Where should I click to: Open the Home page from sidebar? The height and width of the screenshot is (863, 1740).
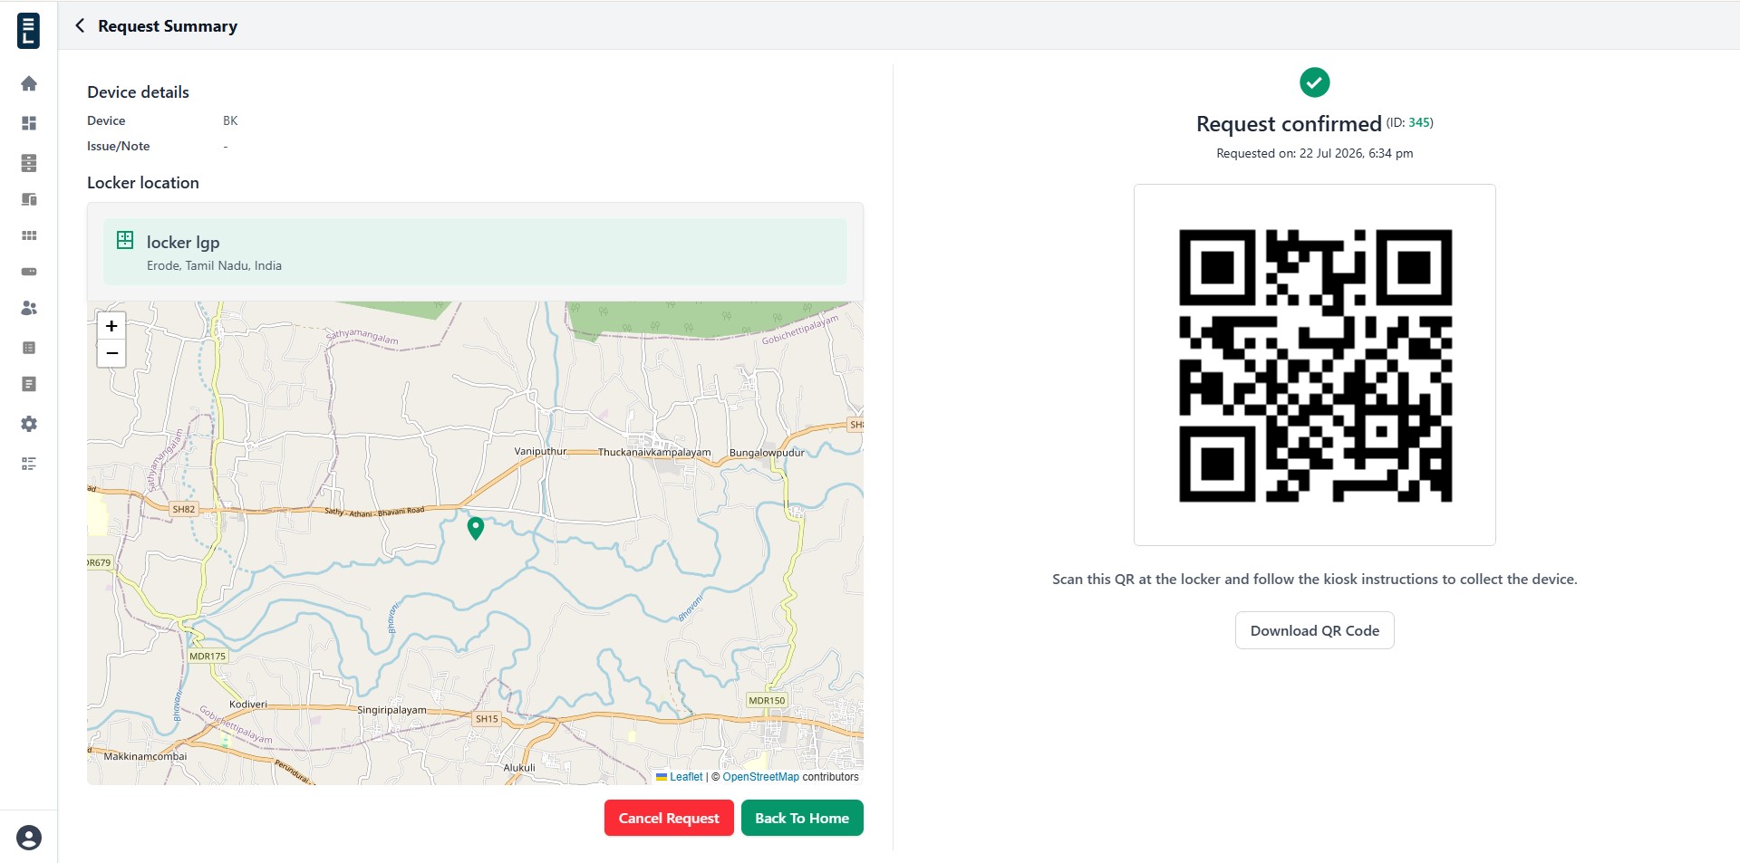[x=29, y=84]
